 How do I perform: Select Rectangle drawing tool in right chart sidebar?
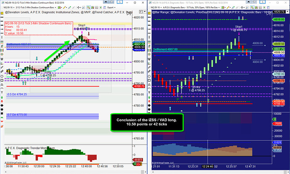(x=149, y=80)
